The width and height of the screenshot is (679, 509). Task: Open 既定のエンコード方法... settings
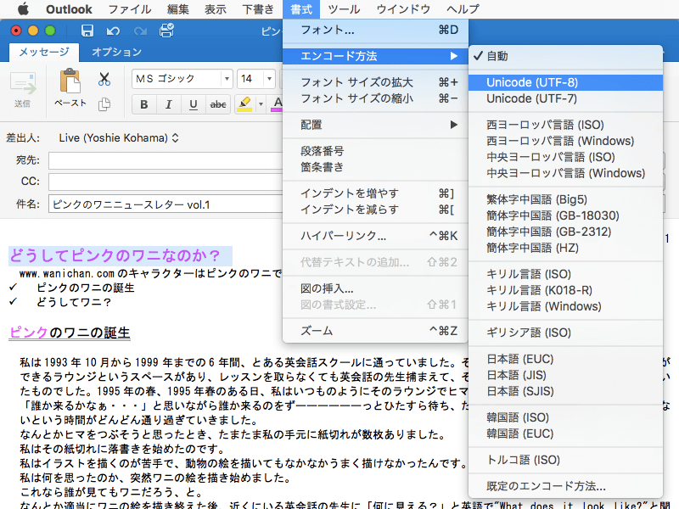click(x=565, y=486)
